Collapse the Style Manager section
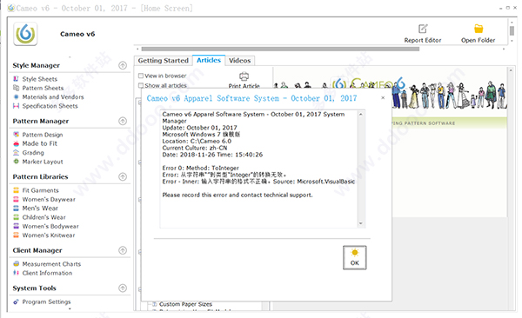522x318 pixels. 123,65
